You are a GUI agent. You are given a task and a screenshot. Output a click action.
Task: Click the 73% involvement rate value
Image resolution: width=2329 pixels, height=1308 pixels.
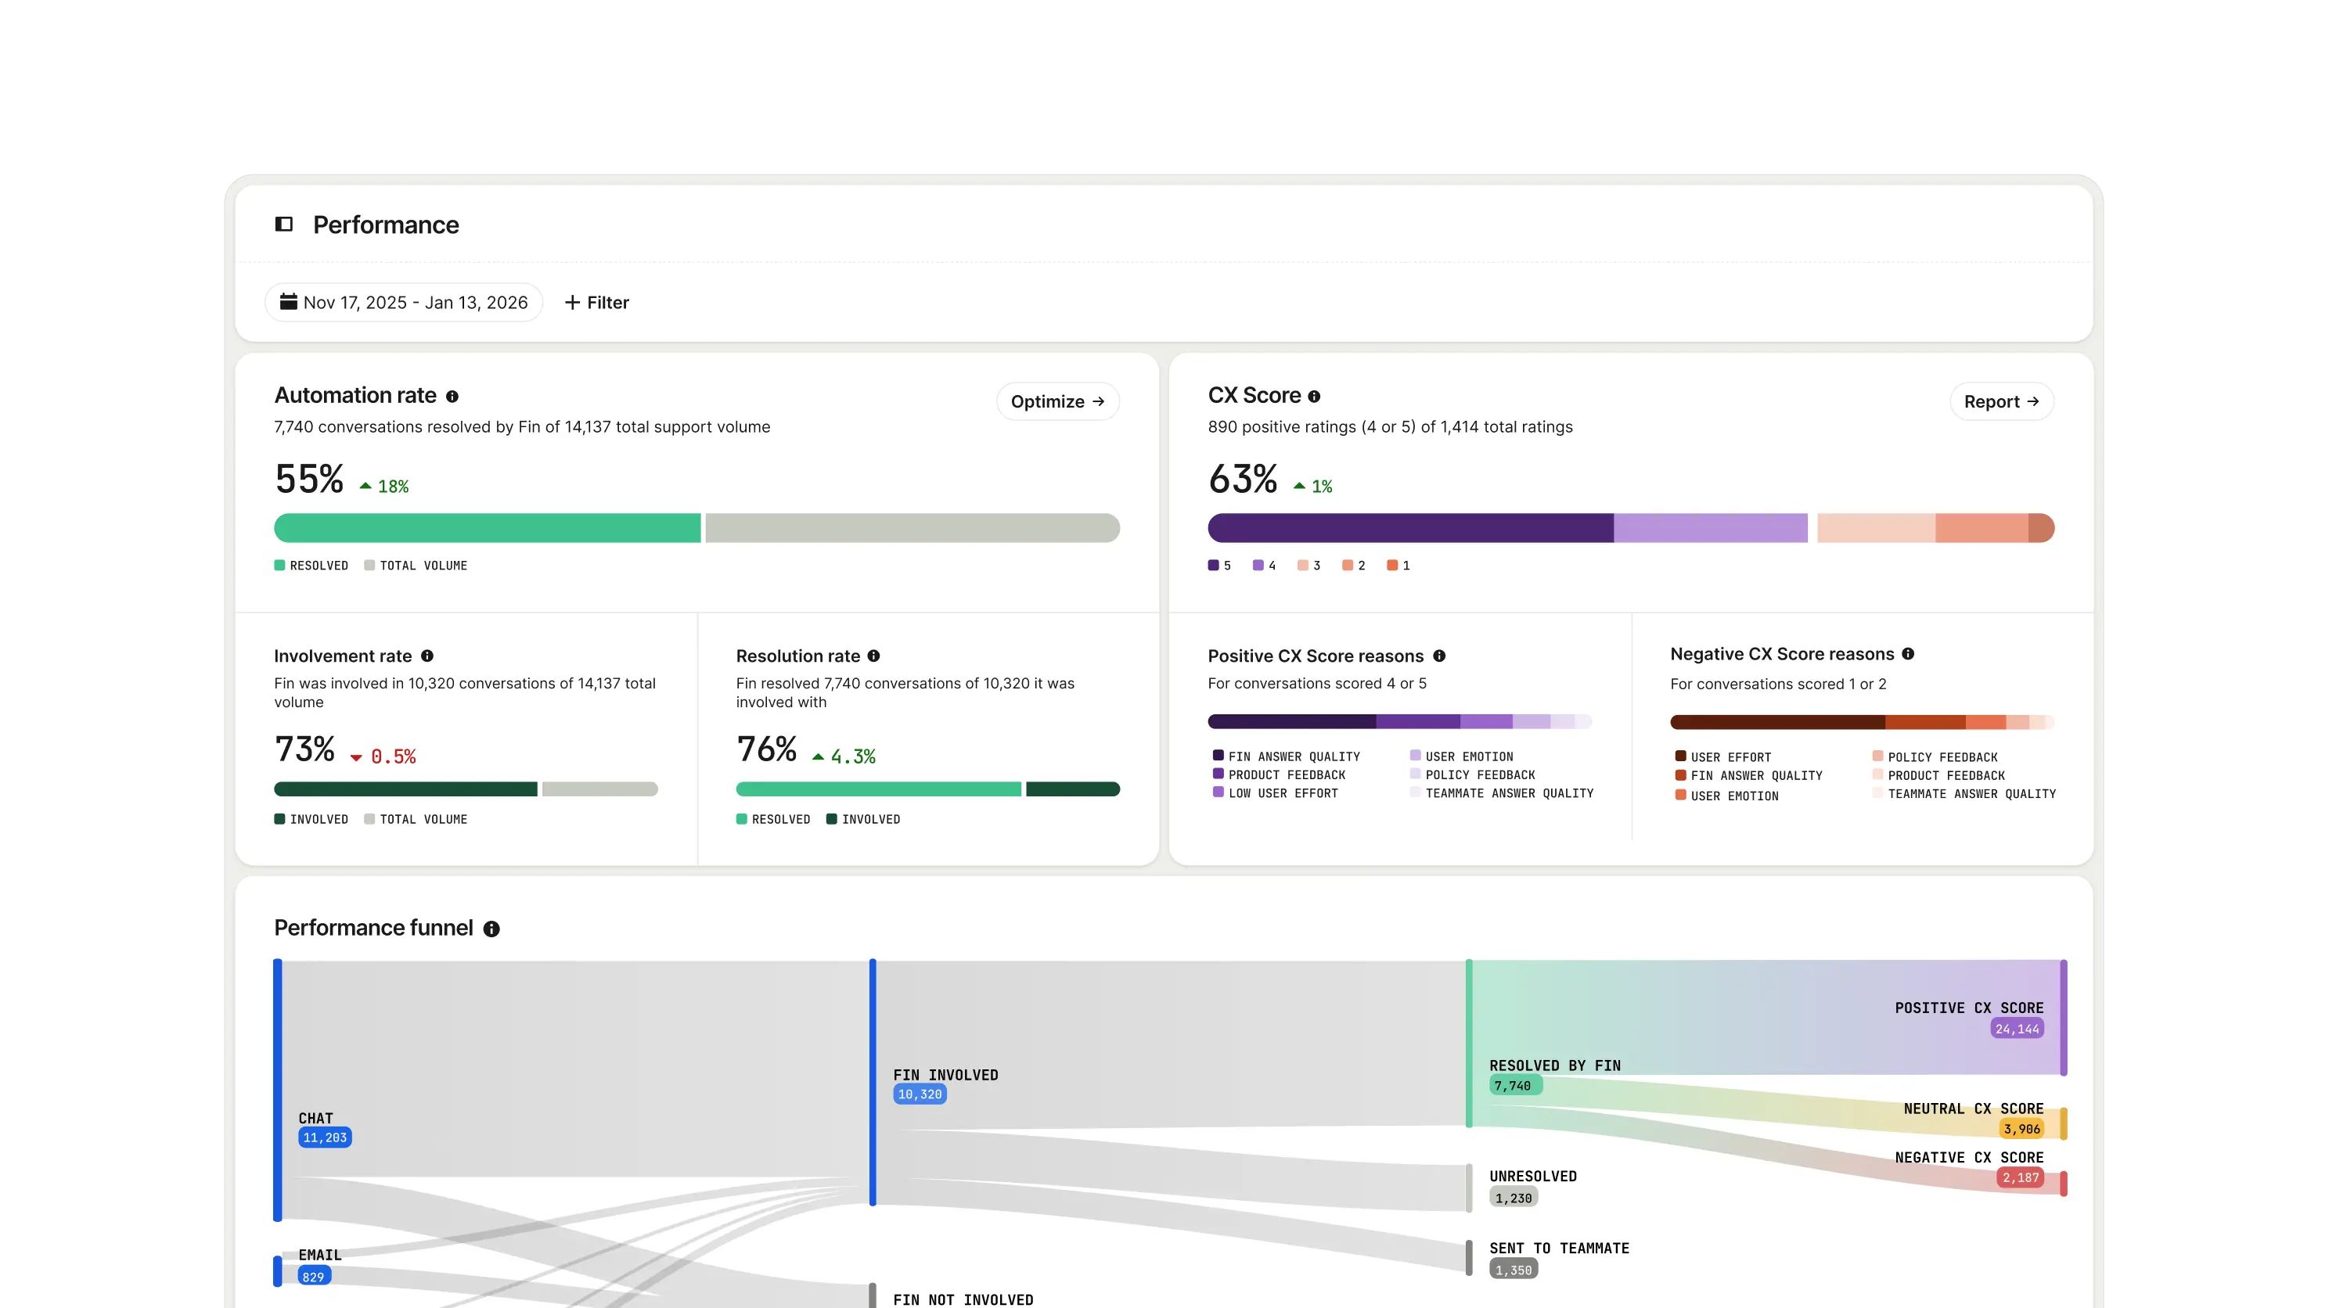(x=304, y=749)
